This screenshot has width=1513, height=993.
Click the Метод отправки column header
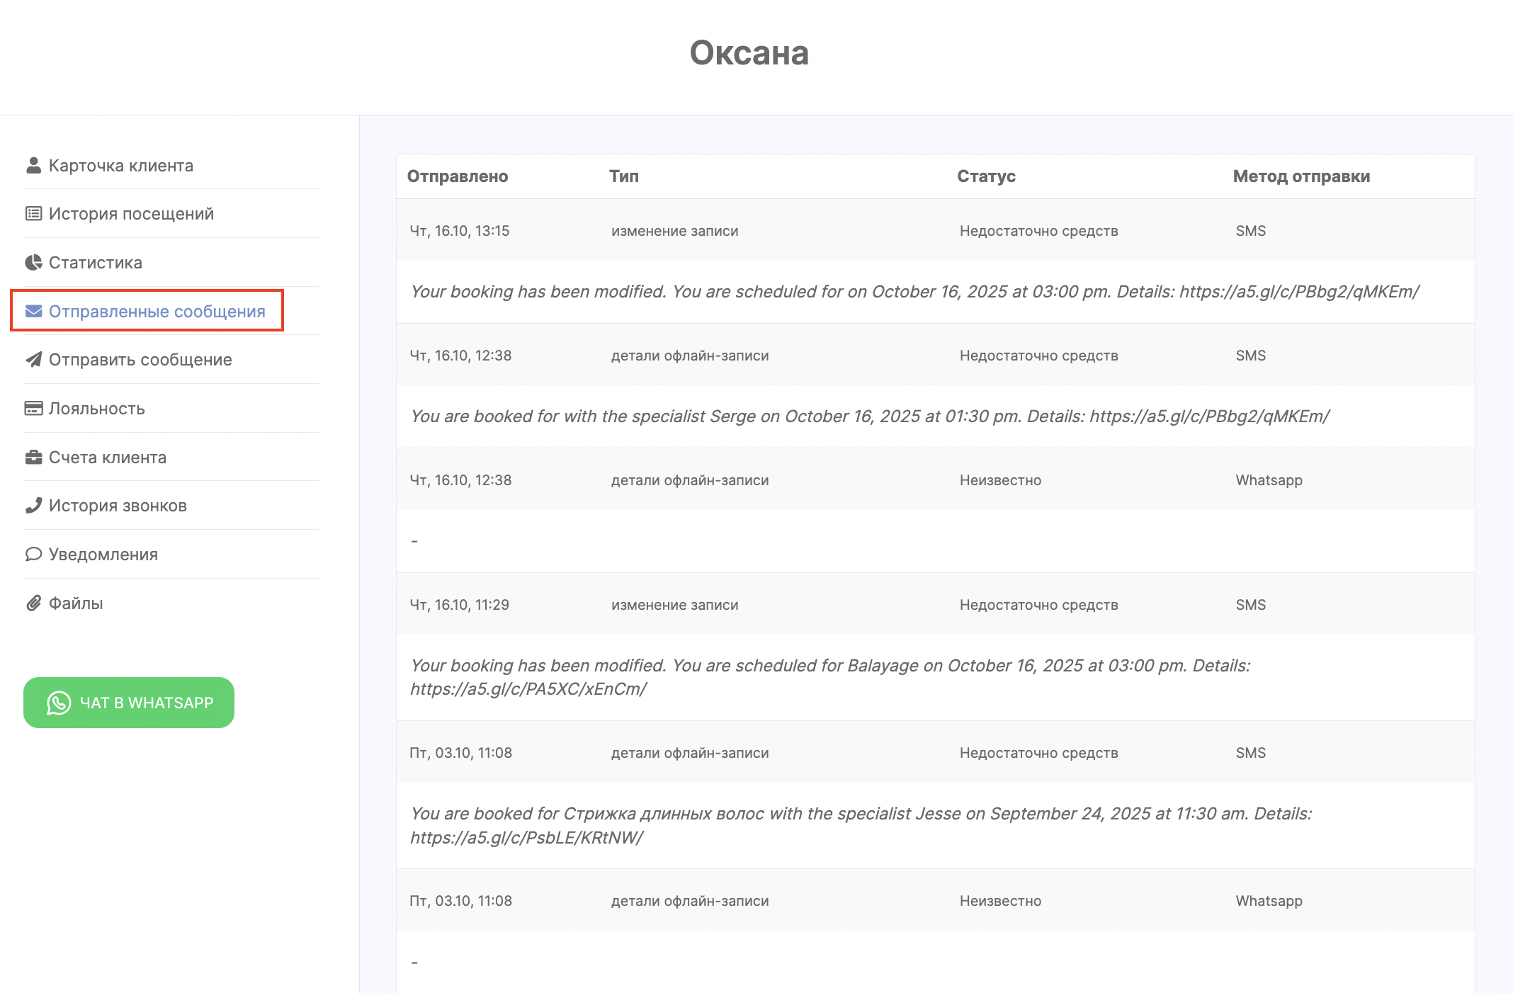[1301, 176]
